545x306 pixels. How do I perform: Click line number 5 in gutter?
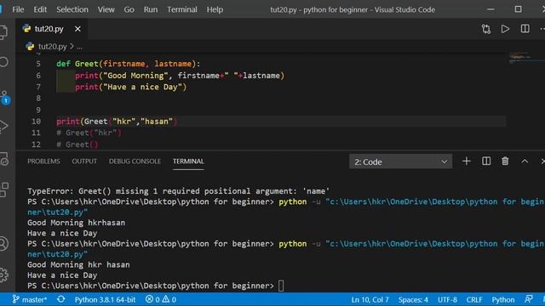point(38,64)
